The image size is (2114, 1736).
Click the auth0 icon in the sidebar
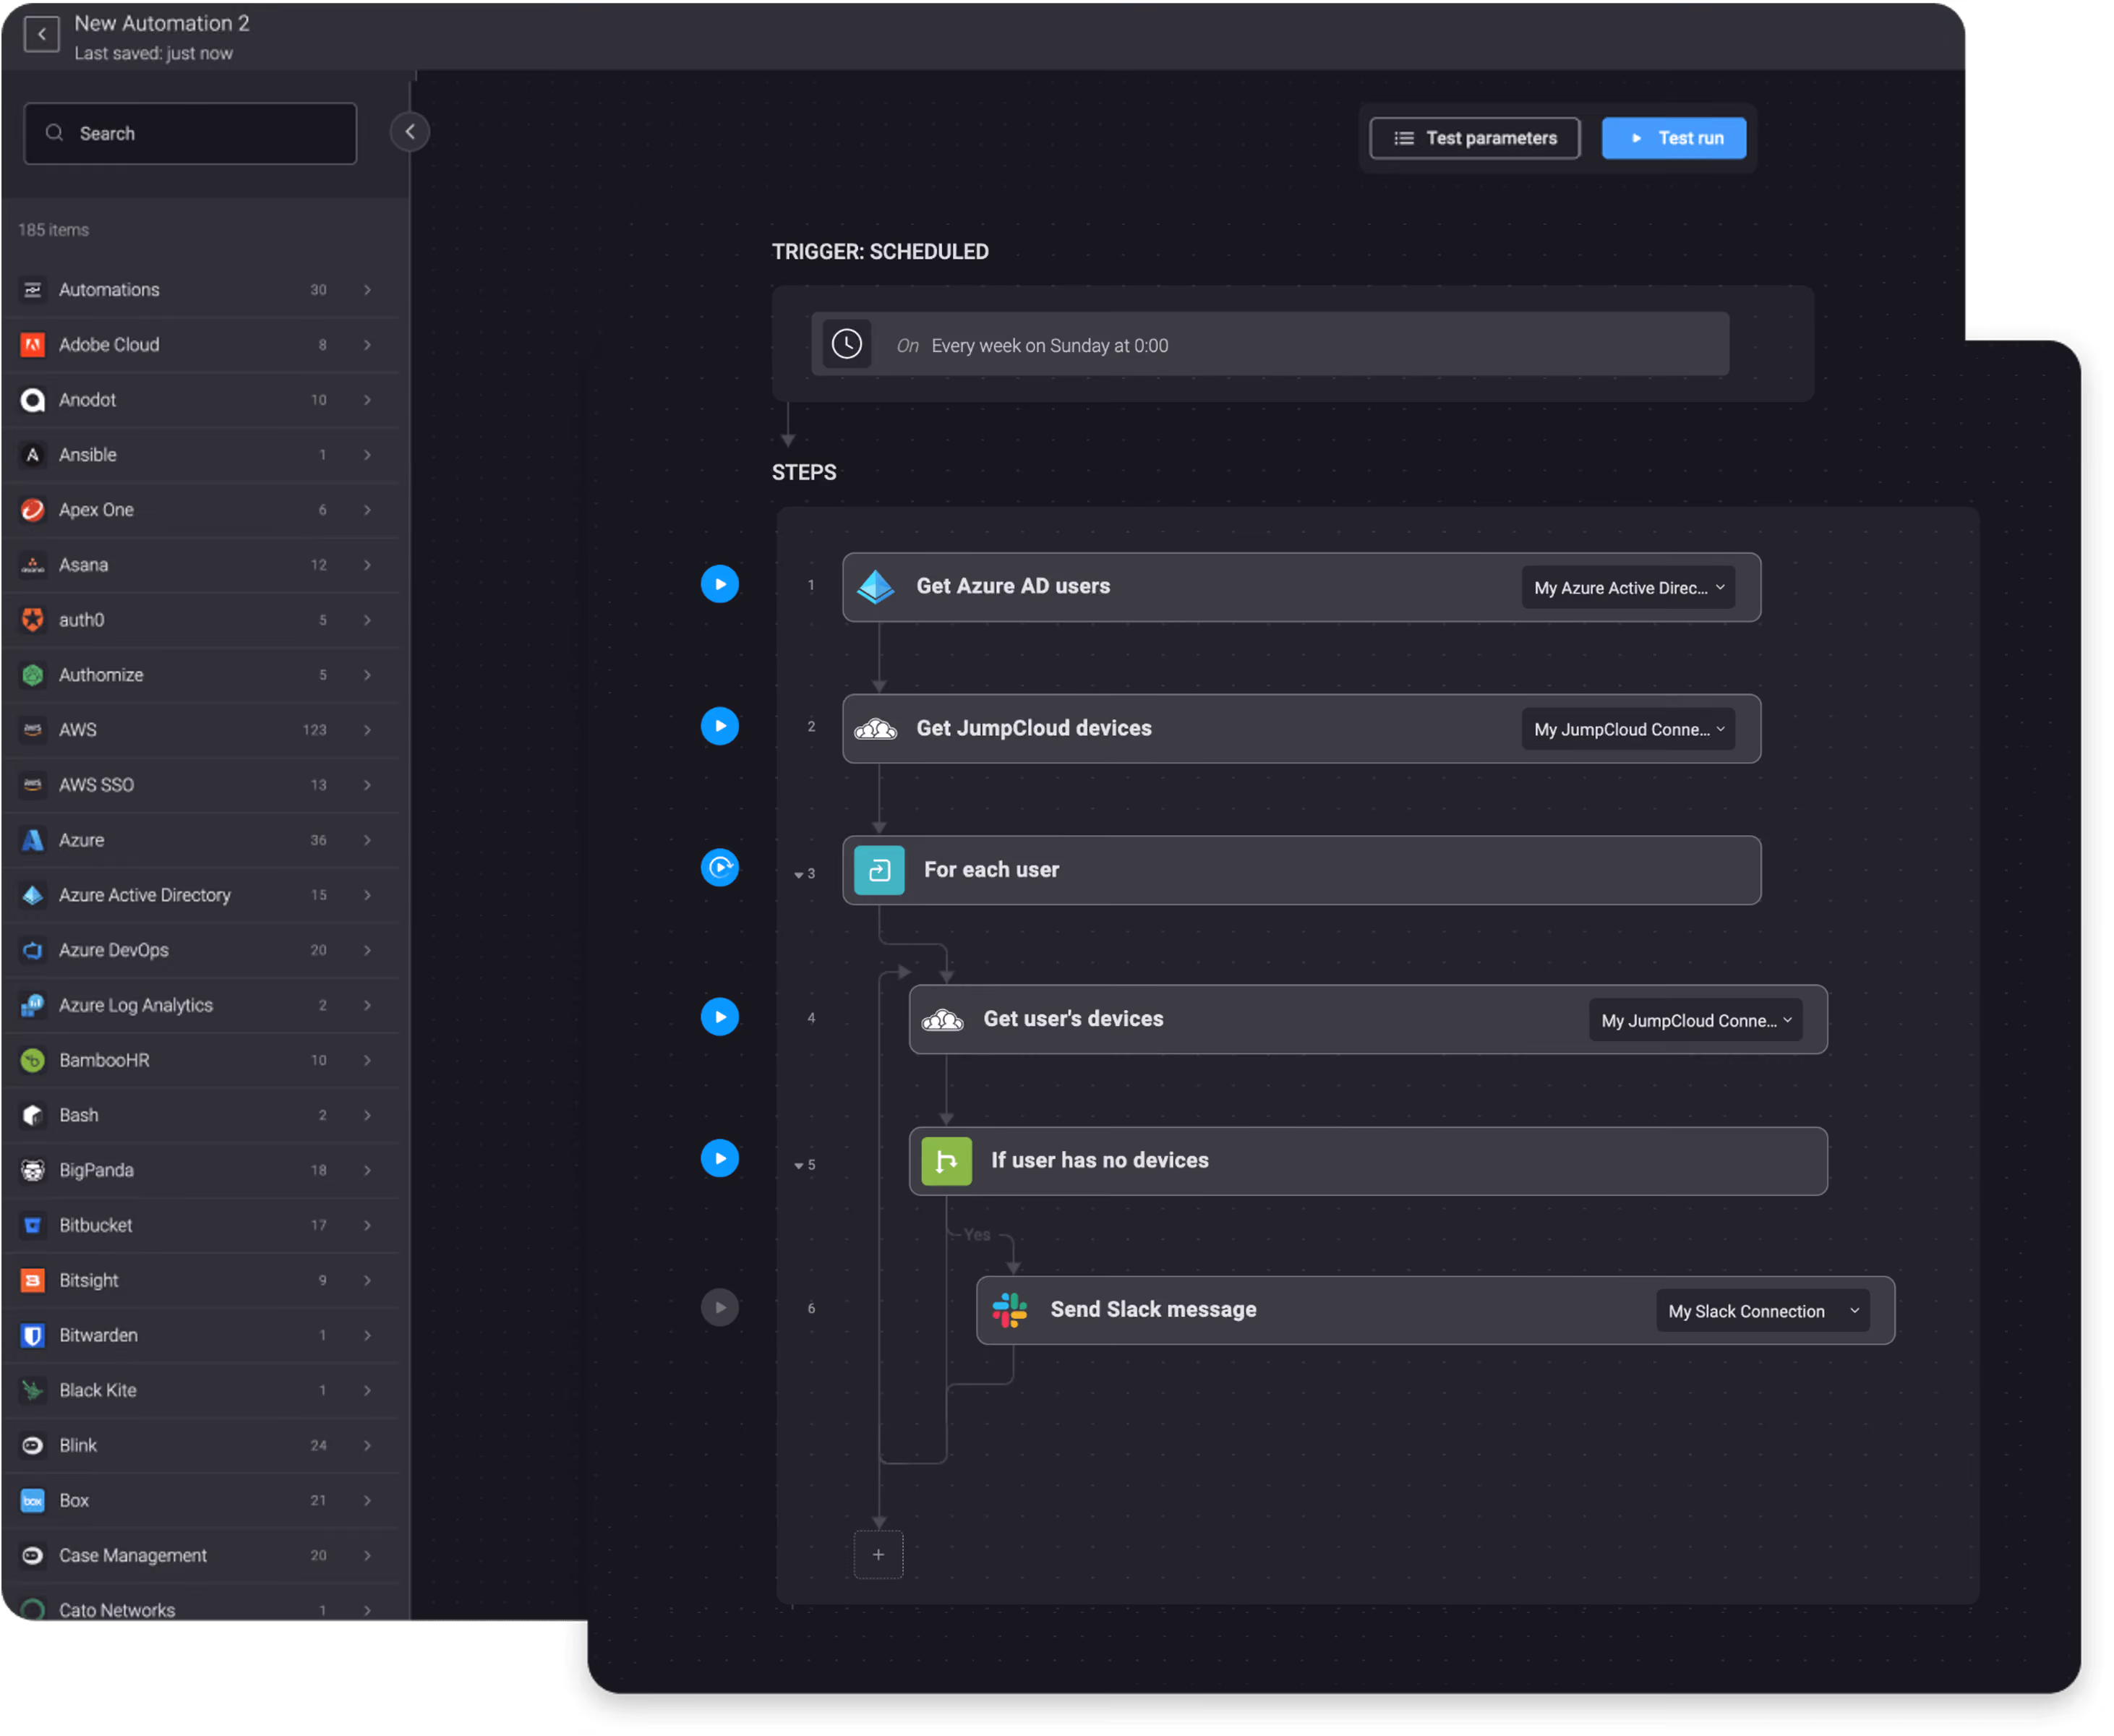pos(33,620)
